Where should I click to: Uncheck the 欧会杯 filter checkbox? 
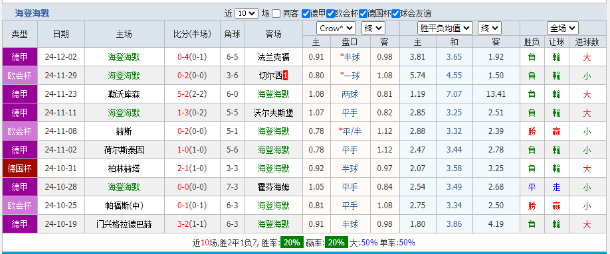point(331,13)
